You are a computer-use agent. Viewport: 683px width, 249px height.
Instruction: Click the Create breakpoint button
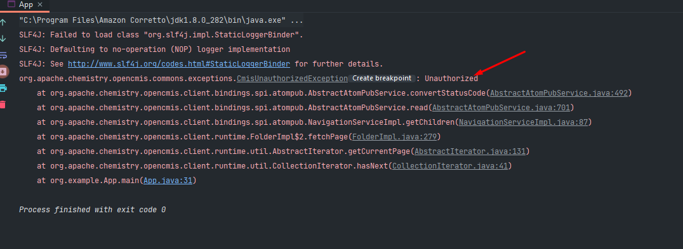point(381,78)
